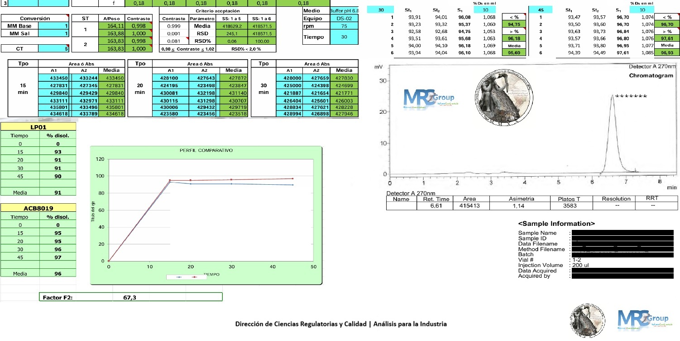Click the "Buffer pH 6.8" medium cell

[x=344, y=10]
